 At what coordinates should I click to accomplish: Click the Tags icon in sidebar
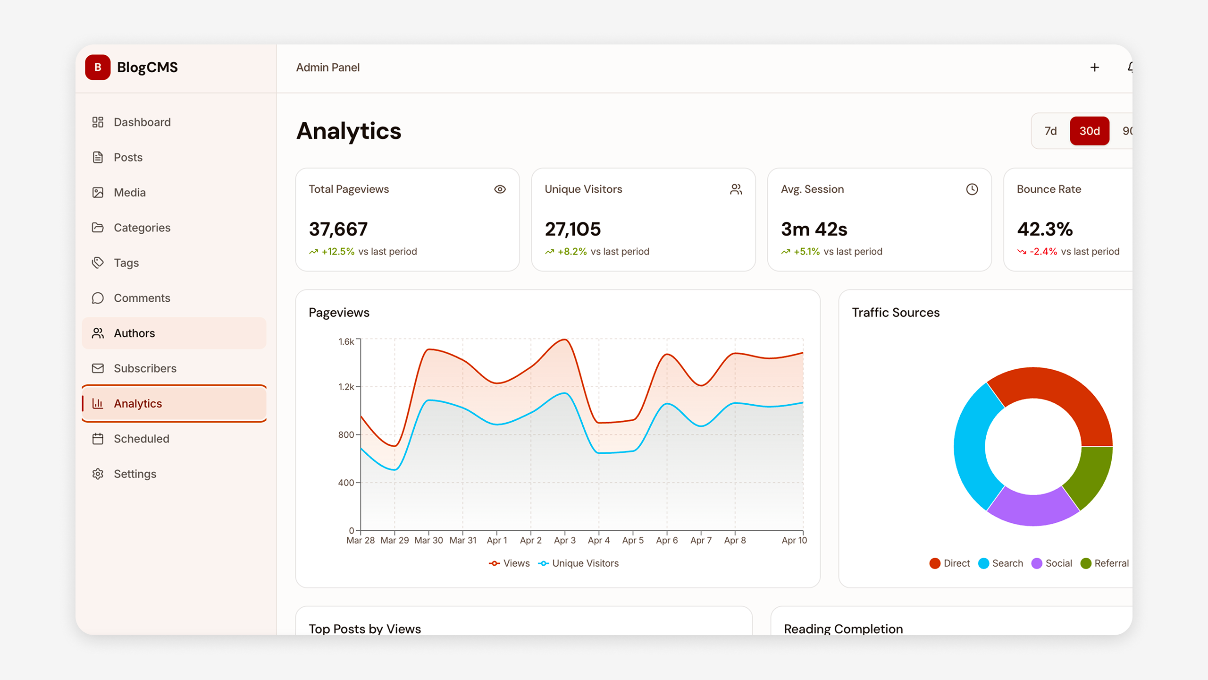[98, 263]
